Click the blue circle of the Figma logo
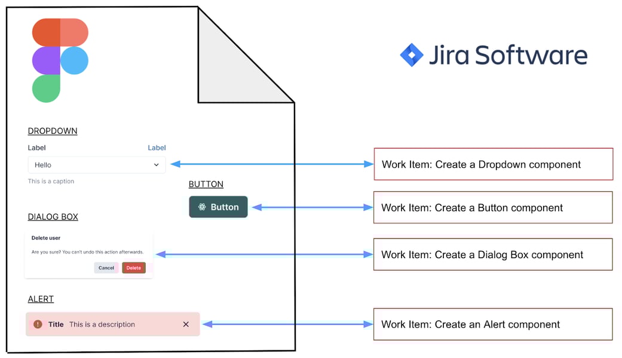This screenshot has width=622, height=358. click(74, 60)
